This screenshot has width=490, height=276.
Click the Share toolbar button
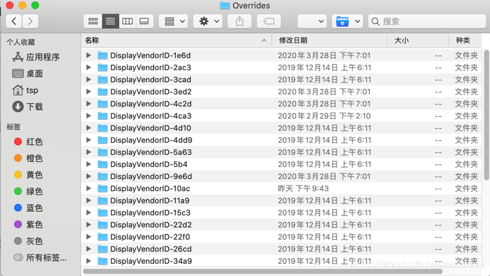click(x=240, y=21)
